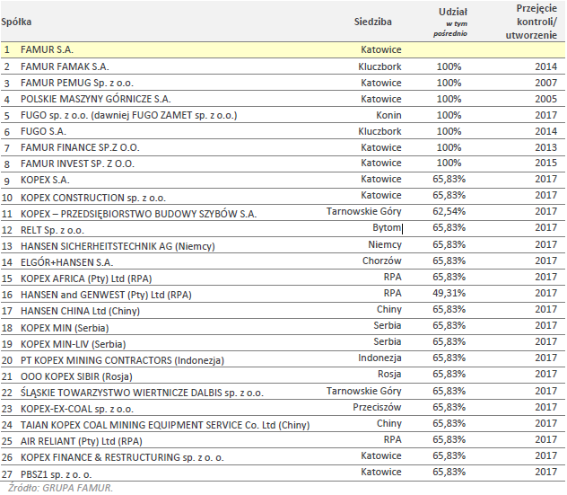567x495 pixels.
Task: Select FAMUR INVEST SP. Z O.O. cell
Action: point(77,164)
